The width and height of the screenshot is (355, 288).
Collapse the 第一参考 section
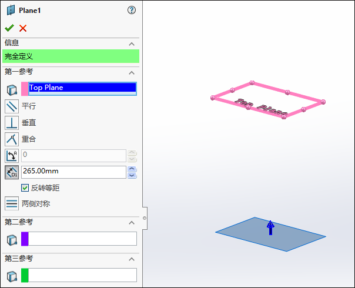(132, 73)
